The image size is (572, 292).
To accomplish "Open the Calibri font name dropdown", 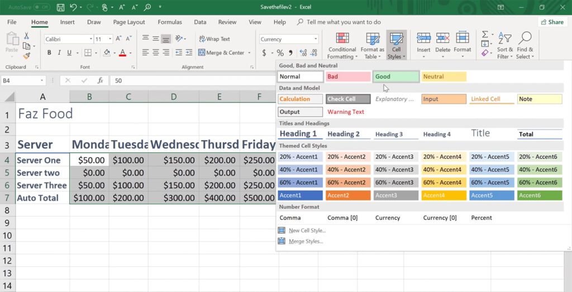I will (x=91, y=39).
